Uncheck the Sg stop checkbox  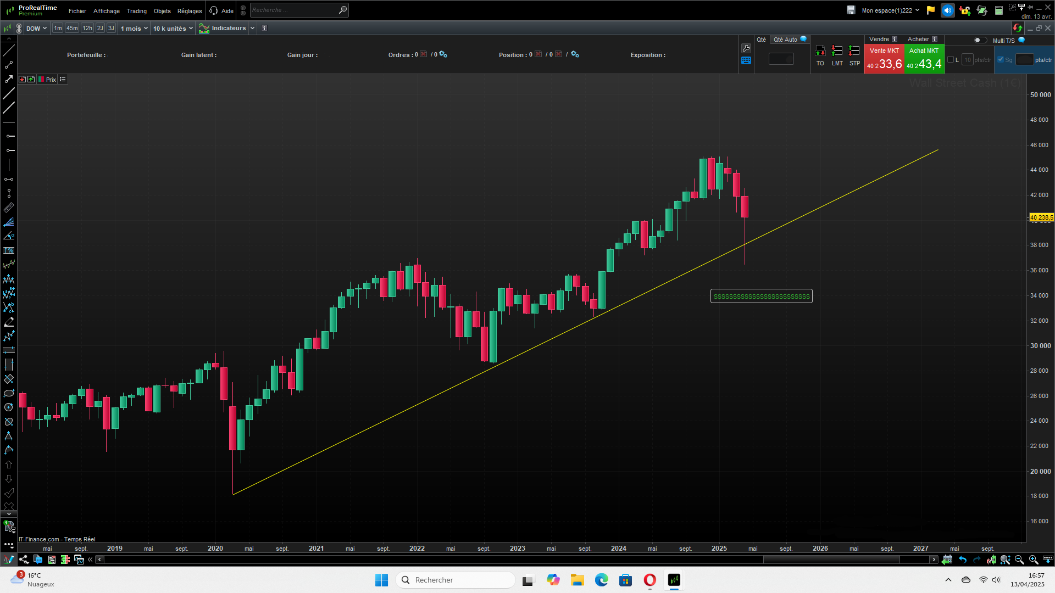tap(1001, 60)
